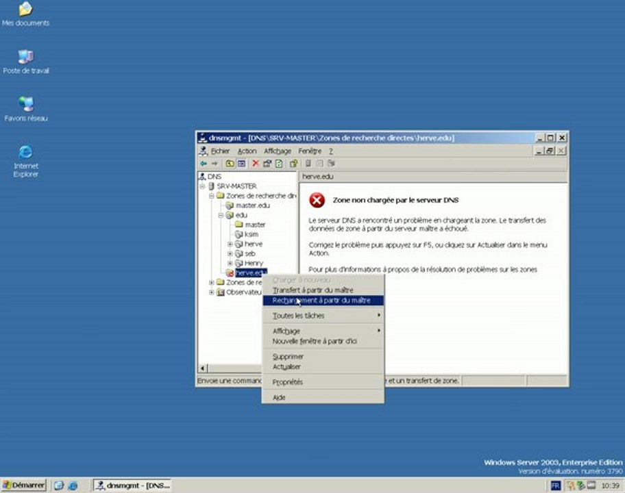Minimize the inner MDI child window
This screenshot has height=493, width=625.
click(x=539, y=151)
